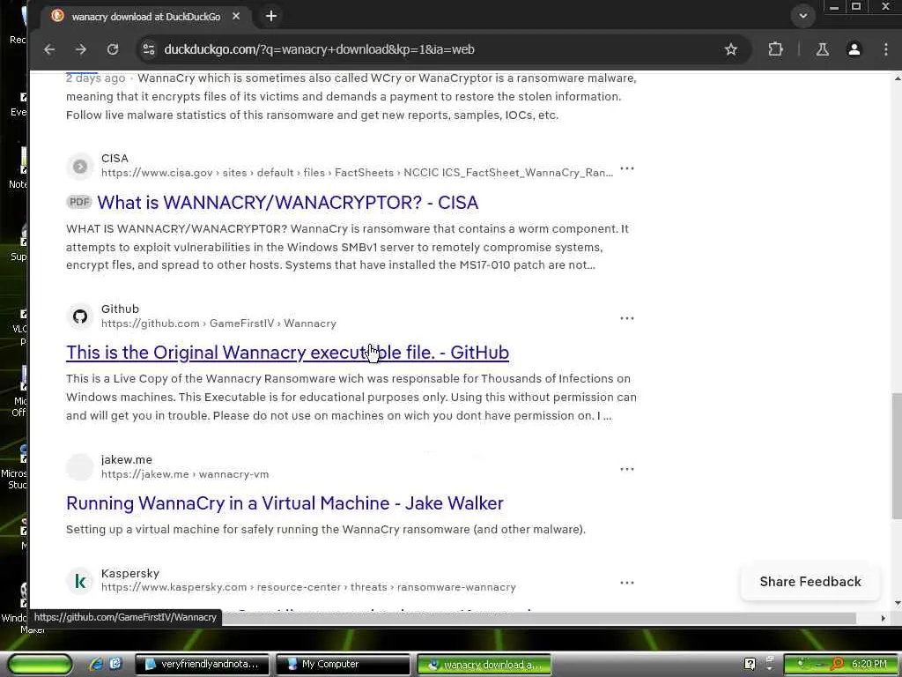The image size is (902, 677).
Task: Open the Extensions puzzle icon
Action: [775, 49]
